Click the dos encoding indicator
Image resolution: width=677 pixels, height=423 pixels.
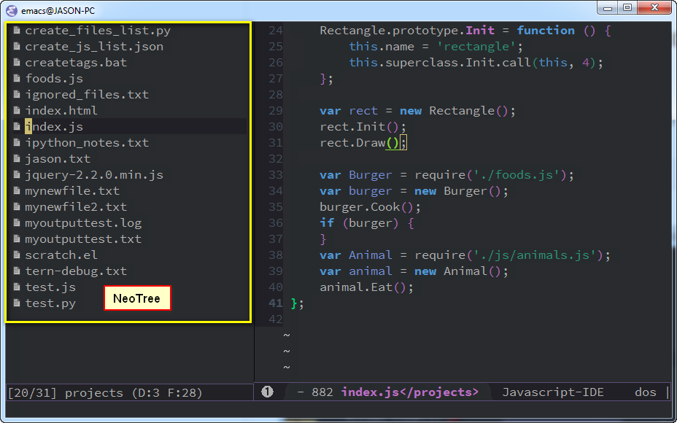tap(646, 392)
